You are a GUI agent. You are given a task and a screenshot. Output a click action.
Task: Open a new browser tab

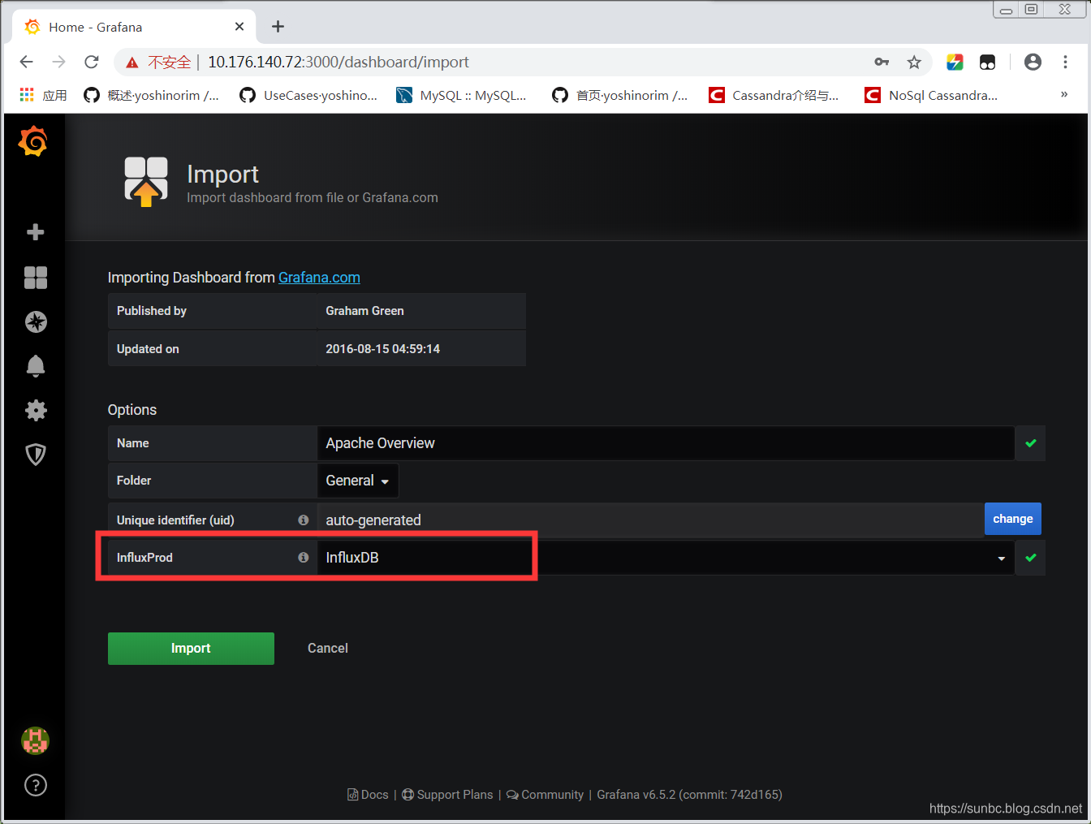278,27
